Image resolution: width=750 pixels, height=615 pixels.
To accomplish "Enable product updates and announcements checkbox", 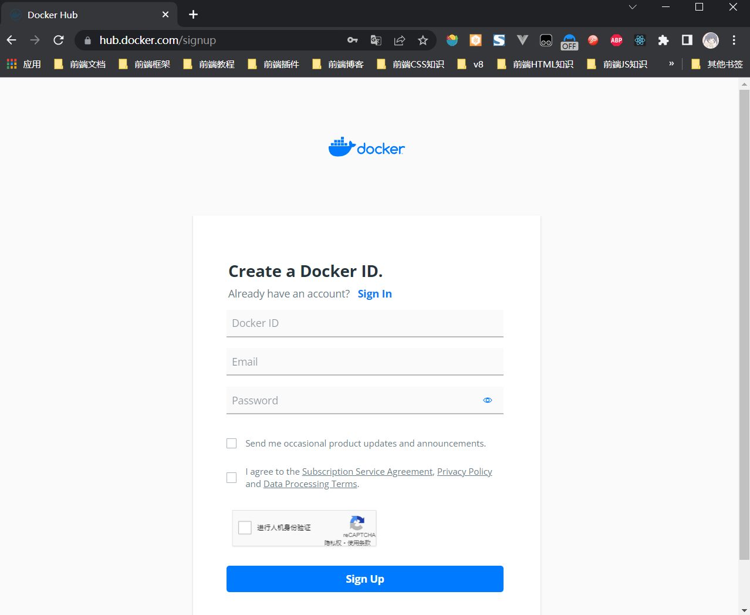I will click(x=232, y=444).
